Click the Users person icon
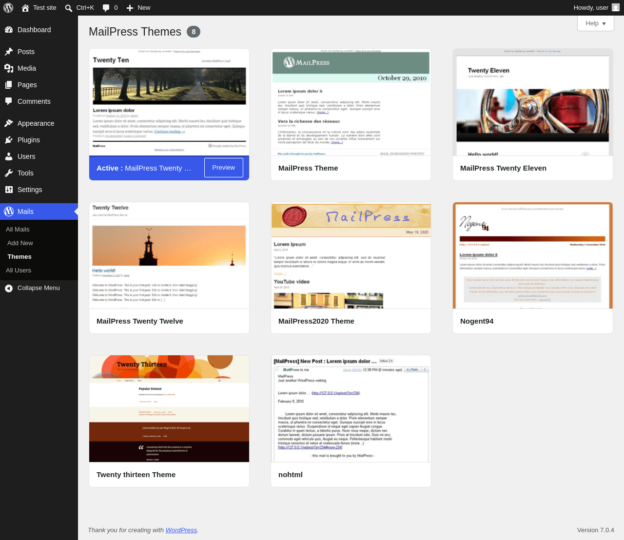Image resolution: width=624 pixels, height=540 pixels. tap(9, 156)
